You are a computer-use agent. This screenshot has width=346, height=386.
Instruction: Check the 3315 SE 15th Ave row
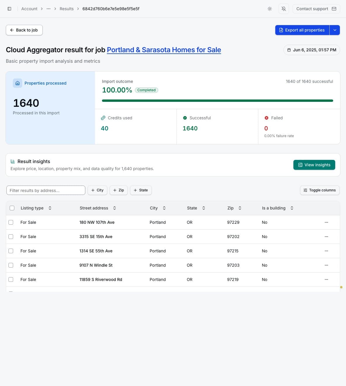[x=11, y=237]
